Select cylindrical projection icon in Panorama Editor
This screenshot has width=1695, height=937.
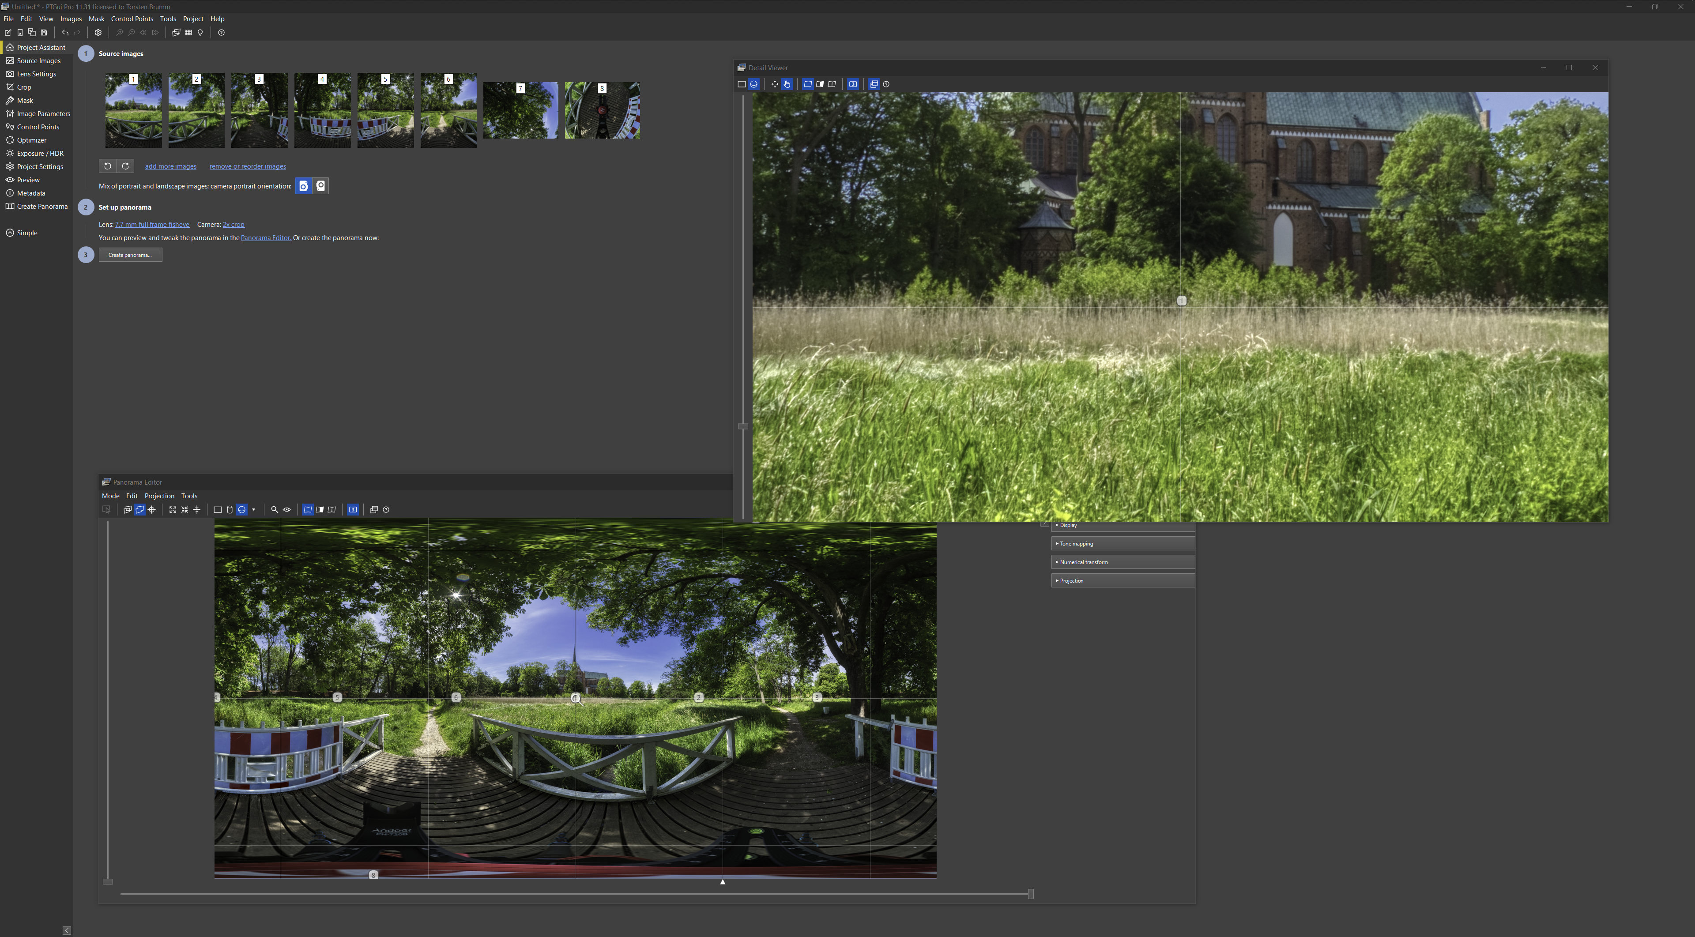[x=230, y=510]
